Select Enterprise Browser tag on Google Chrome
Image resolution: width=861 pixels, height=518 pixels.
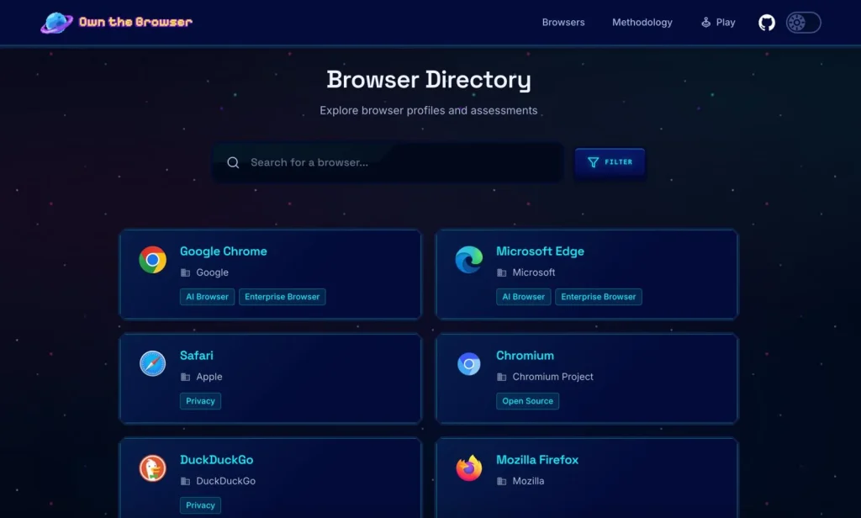pos(283,297)
